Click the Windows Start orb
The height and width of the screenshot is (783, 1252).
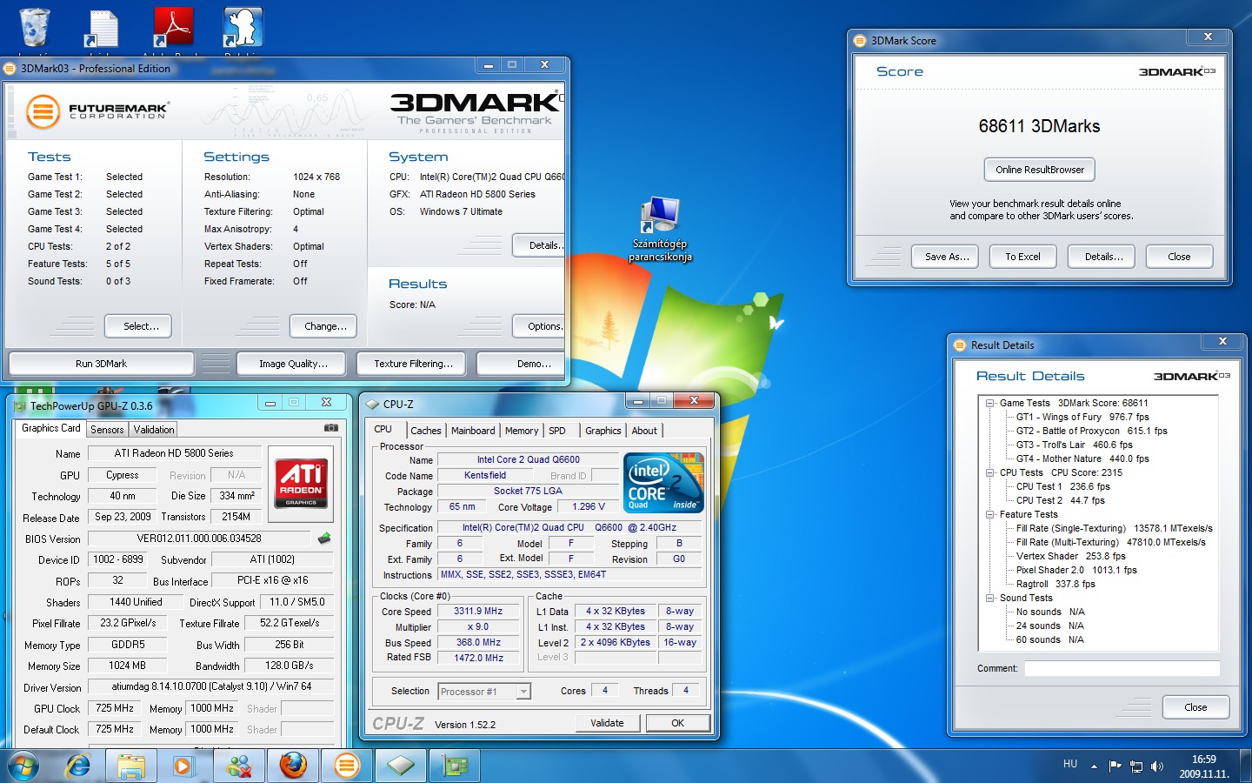pyautogui.click(x=23, y=766)
